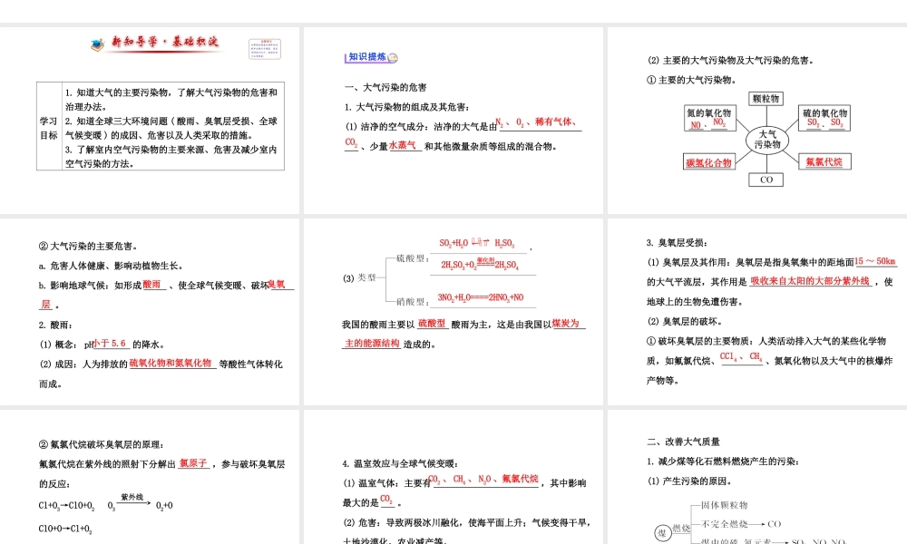The image size is (907, 544).
Task: Click the small note card icon on first slide
Action: click(x=265, y=49)
